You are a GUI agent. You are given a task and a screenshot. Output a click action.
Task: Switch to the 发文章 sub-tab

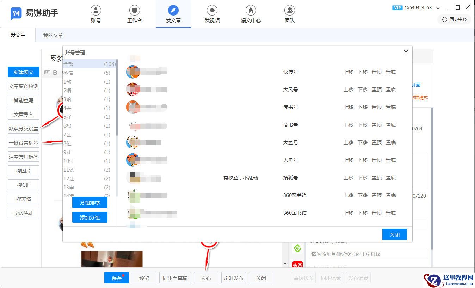click(18, 35)
